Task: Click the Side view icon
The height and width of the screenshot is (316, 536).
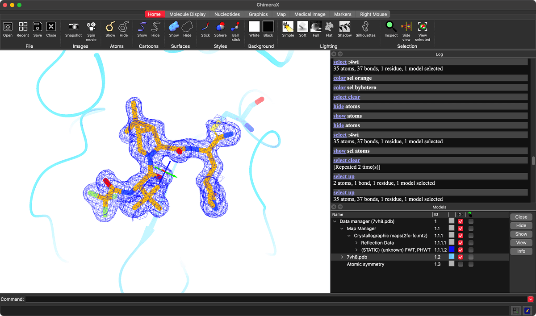Action: 406,27
